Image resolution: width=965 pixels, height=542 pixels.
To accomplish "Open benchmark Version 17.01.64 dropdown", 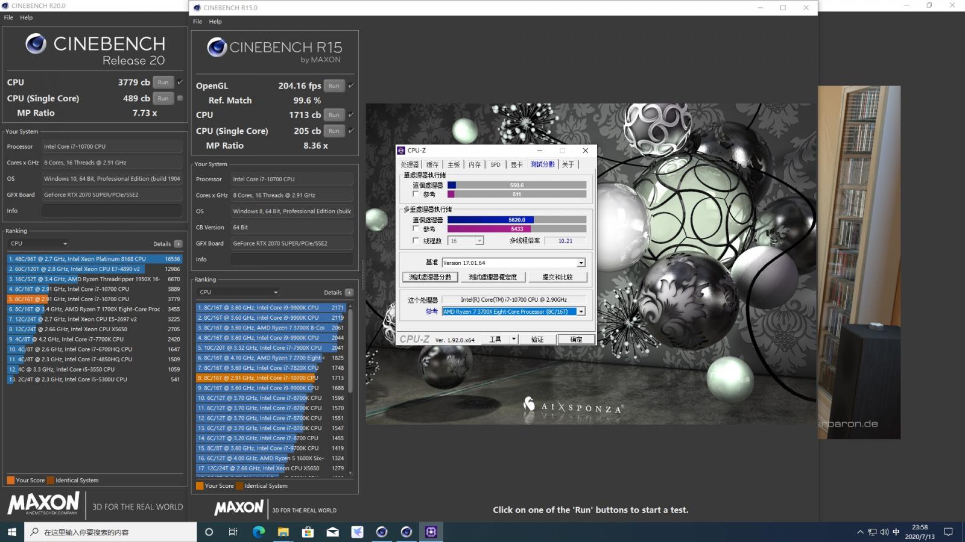I will pyautogui.click(x=513, y=263).
